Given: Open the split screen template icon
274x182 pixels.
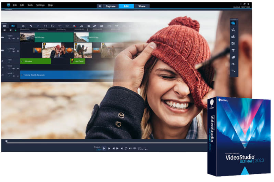Looking at the screenshot, I should click(109, 26).
